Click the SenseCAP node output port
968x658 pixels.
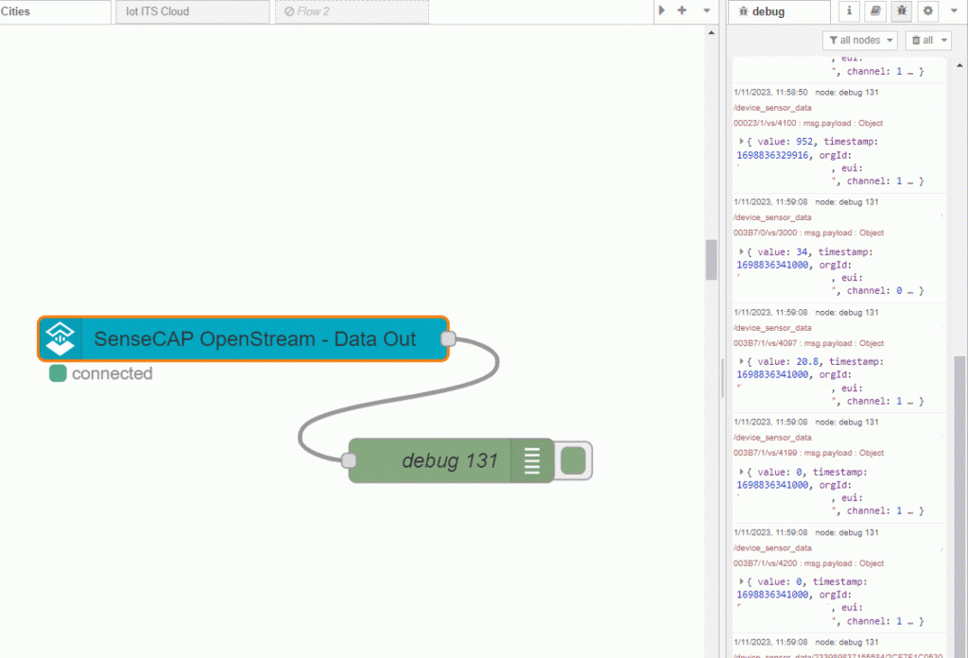pos(448,338)
